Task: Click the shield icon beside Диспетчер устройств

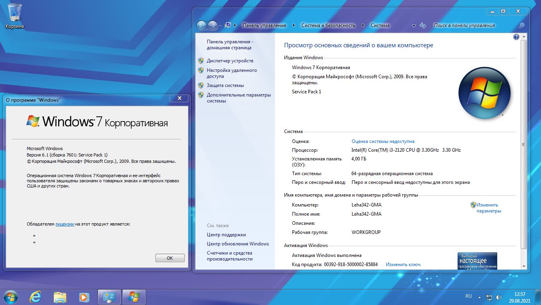Action: point(201,61)
